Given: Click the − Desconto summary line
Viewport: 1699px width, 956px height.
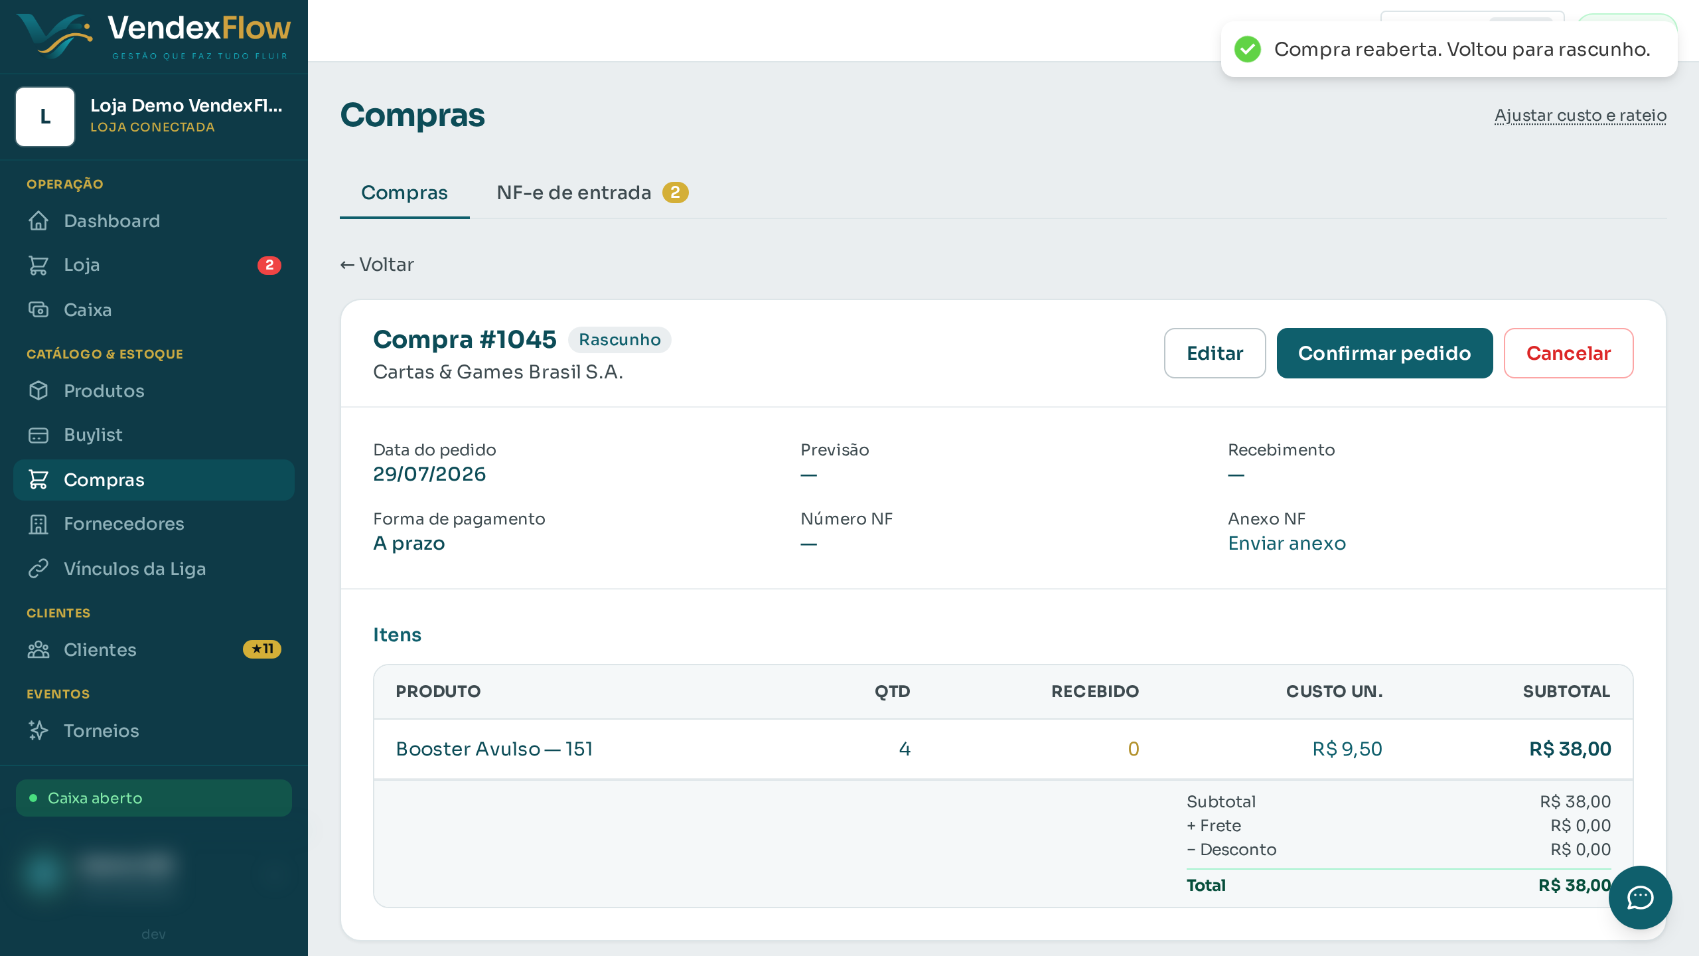Looking at the screenshot, I should tap(1398, 849).
